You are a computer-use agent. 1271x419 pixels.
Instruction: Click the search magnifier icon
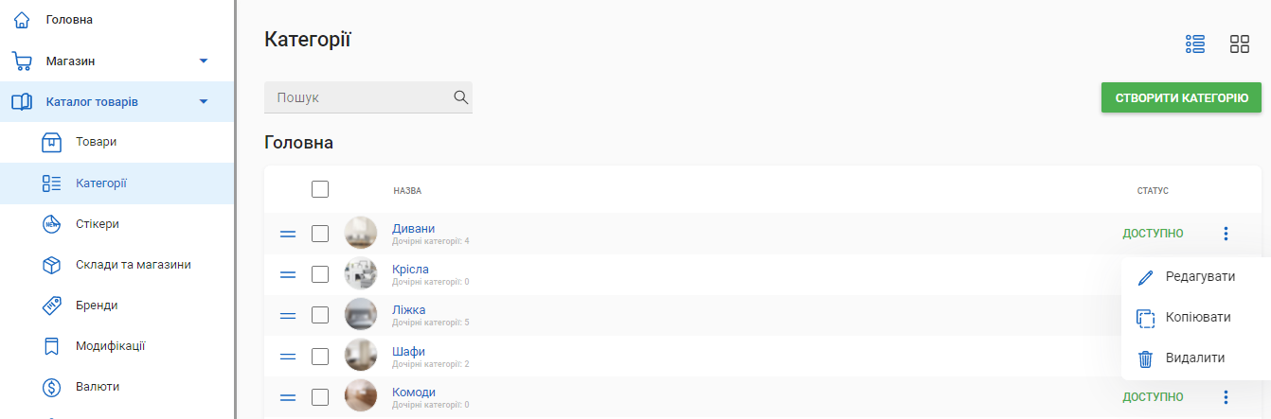click(461, 96)
